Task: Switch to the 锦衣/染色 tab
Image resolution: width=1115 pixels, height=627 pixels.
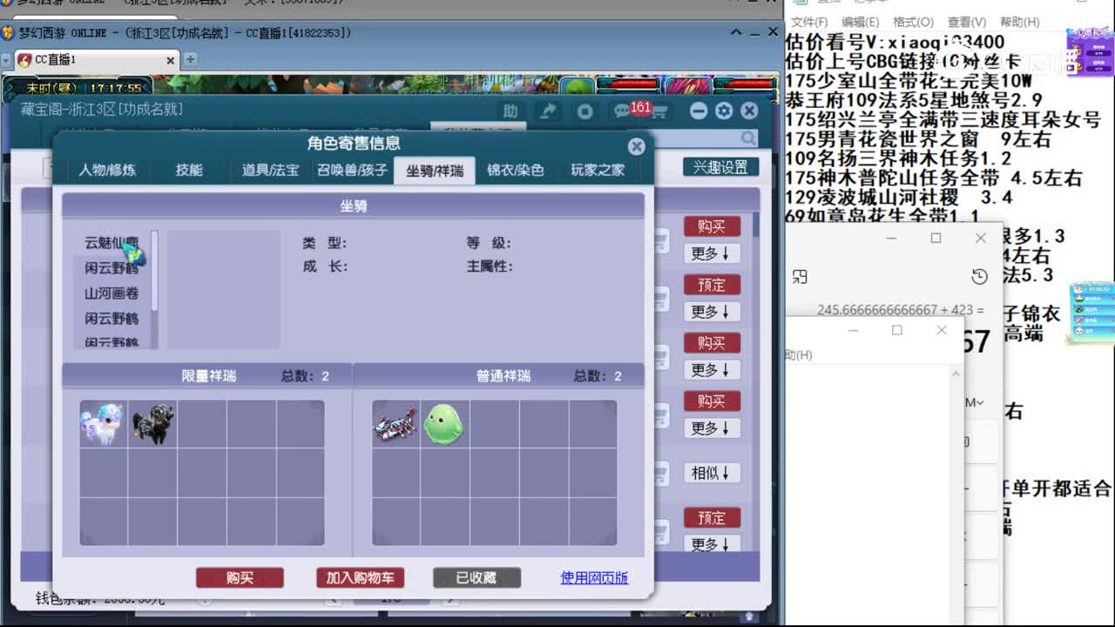Action: pos(515,170)
